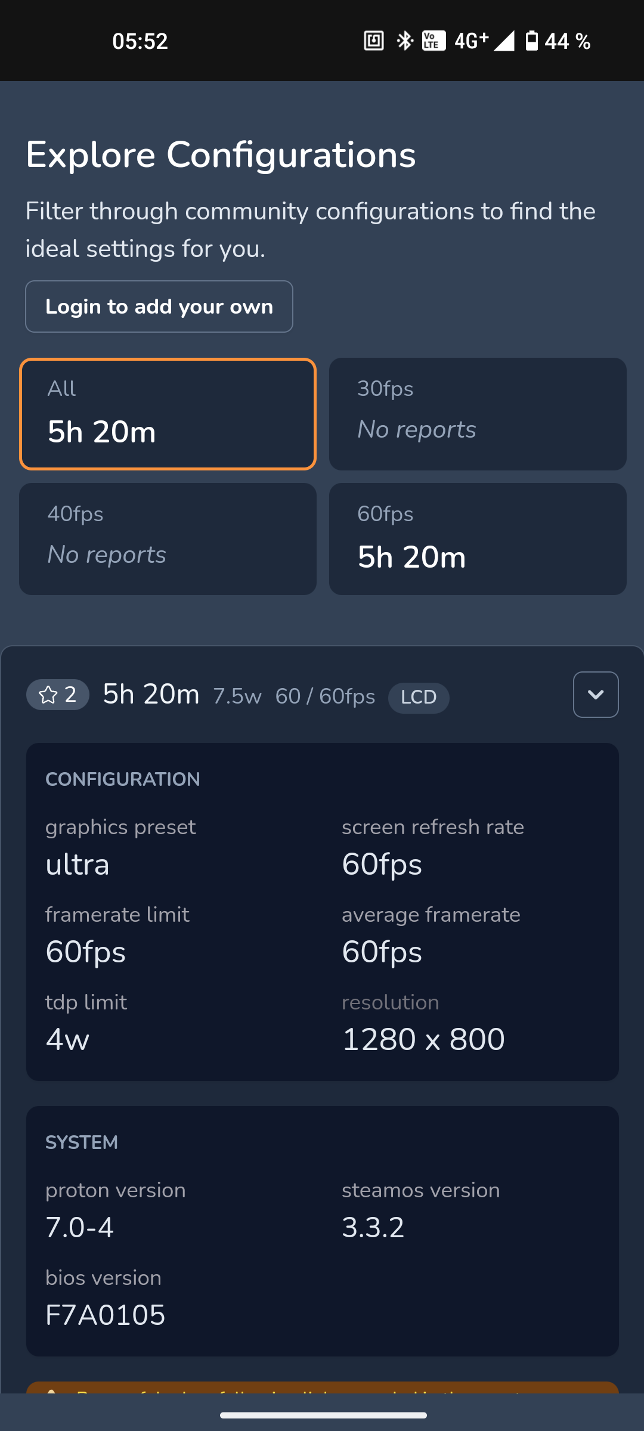
Task: Click the star rating icon
Action: point(48,695)
